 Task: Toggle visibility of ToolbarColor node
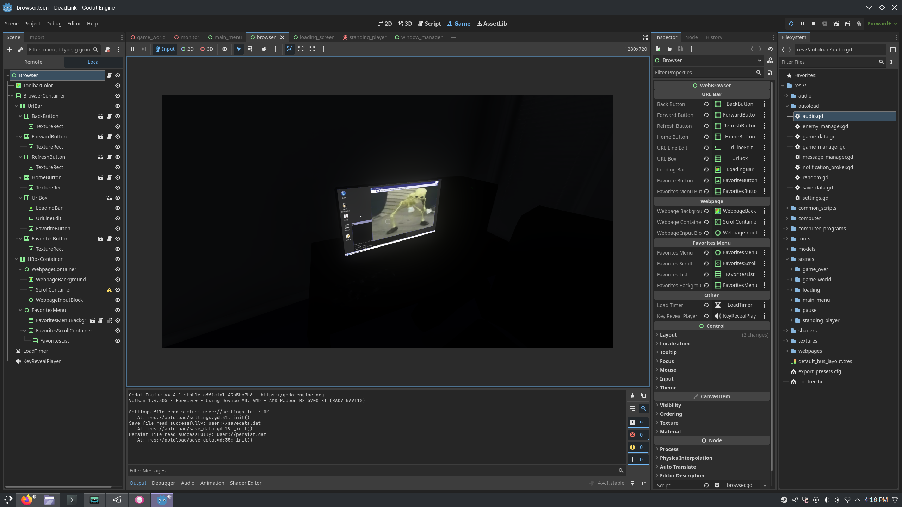click(118, 86)
